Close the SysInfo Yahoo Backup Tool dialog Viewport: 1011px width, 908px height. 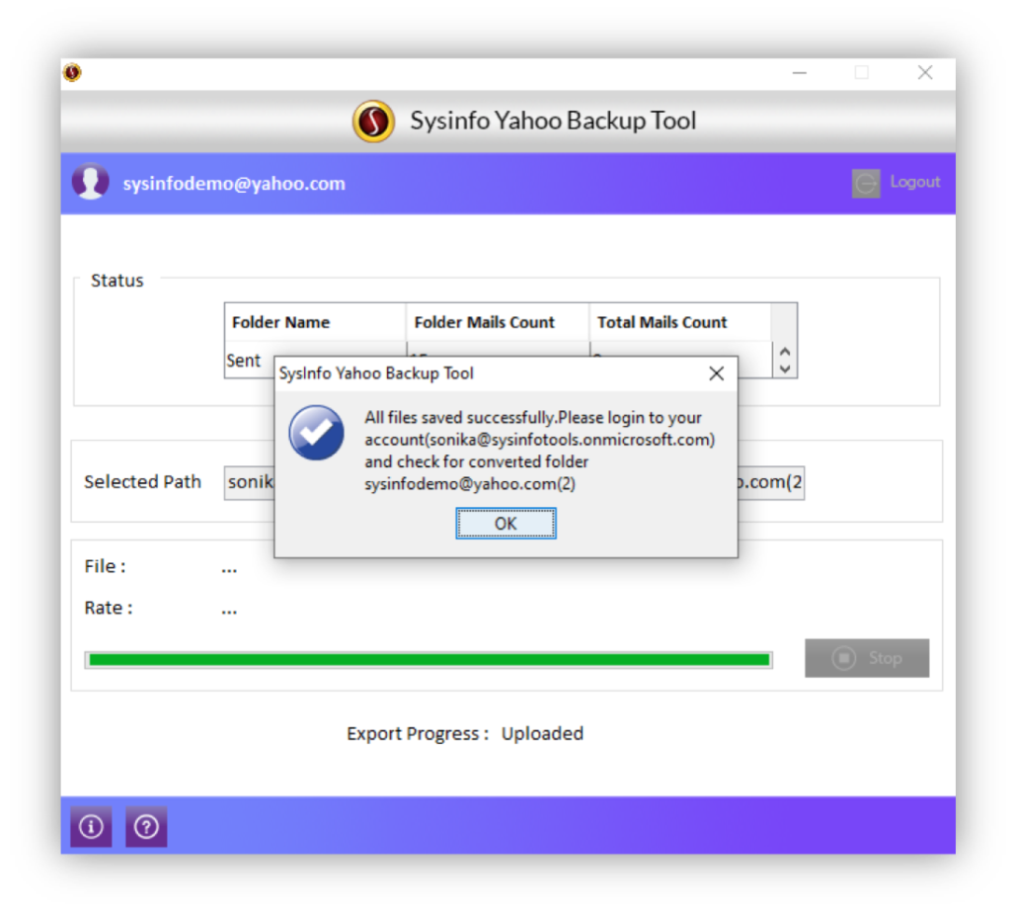point(716,373)
